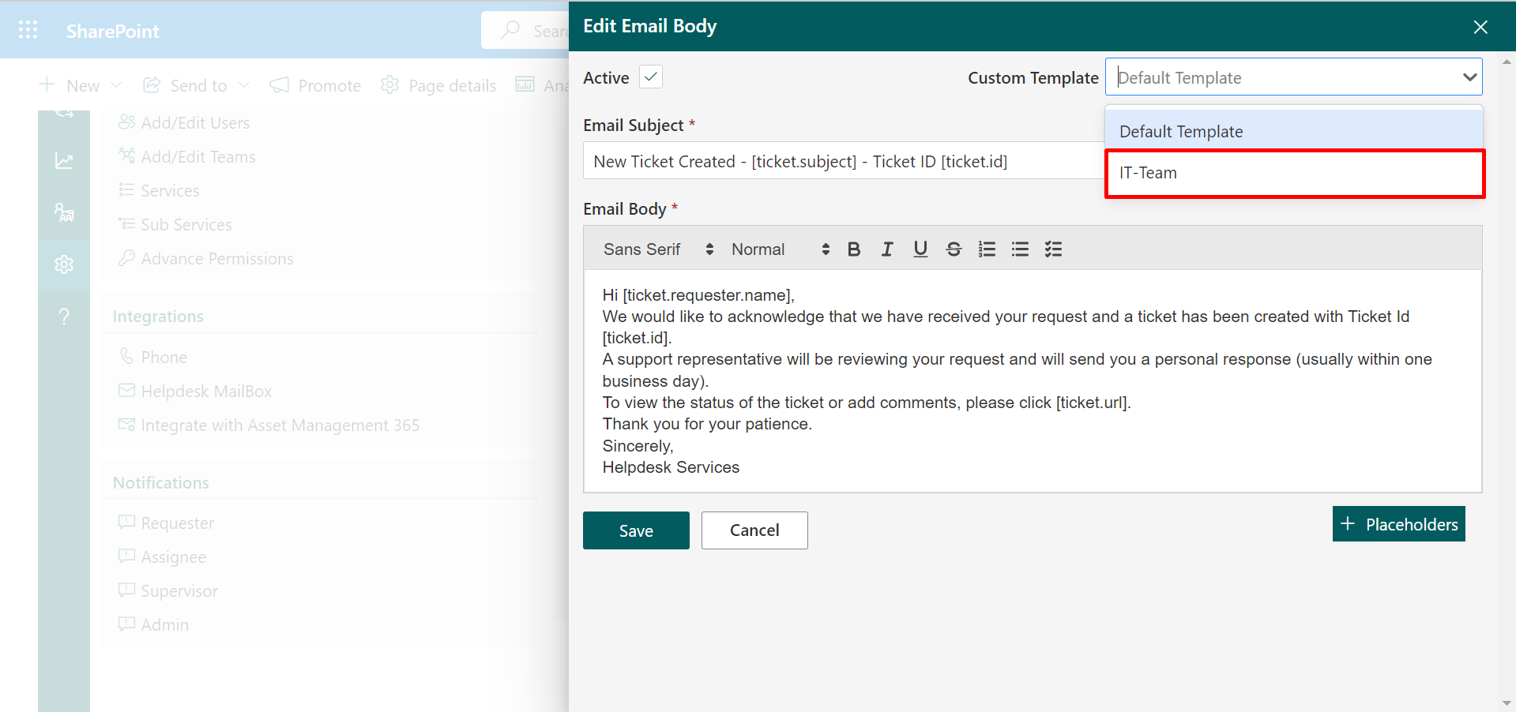Toggle the Active checkbox

coord(650,77)
